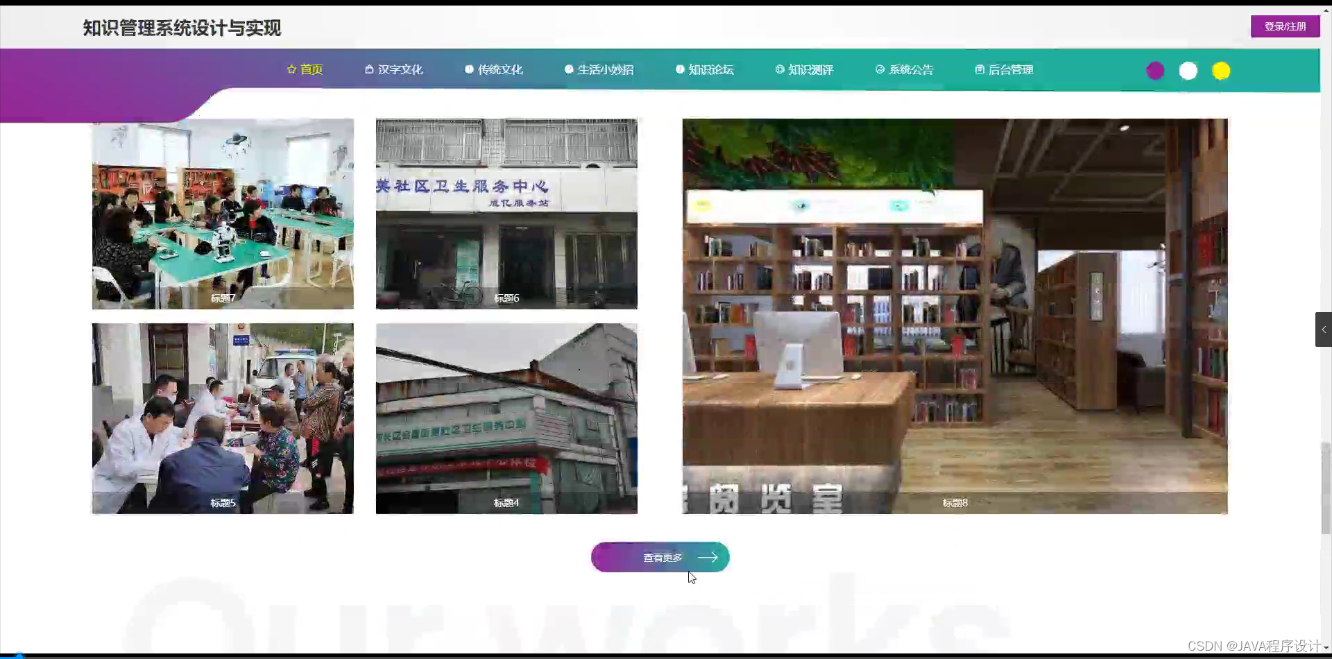Open the large 标题8 reading room image
This screenshot has width=1332, height=659.
point(955,316)
